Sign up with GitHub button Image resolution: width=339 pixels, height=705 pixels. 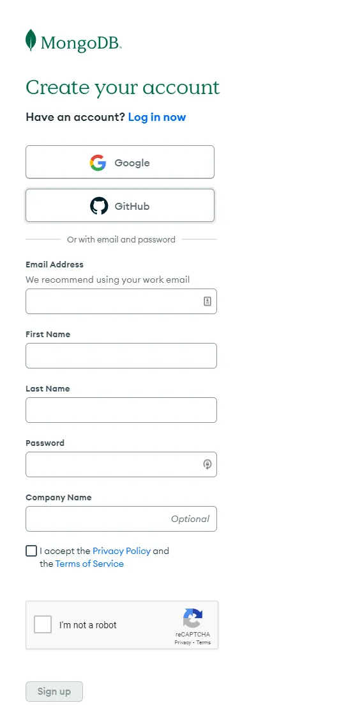[120, 205]
